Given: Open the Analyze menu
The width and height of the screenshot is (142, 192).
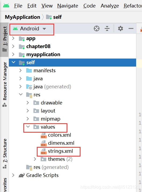Looking at the screenshot, I should pyautogui.click(x=110, y=6).
